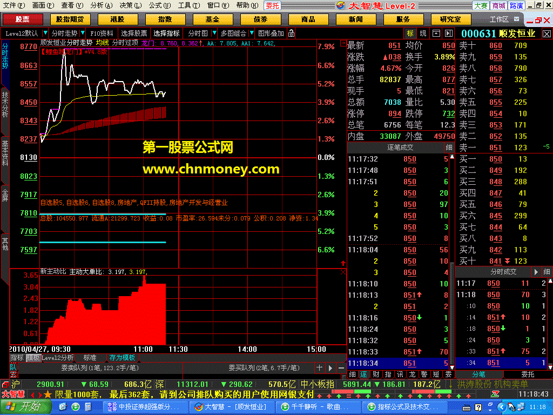Image resolution: width=553 pixels, height=415 pixels.
Task: Click the collapse-panel icon beside 现
Action: [436, 34]
